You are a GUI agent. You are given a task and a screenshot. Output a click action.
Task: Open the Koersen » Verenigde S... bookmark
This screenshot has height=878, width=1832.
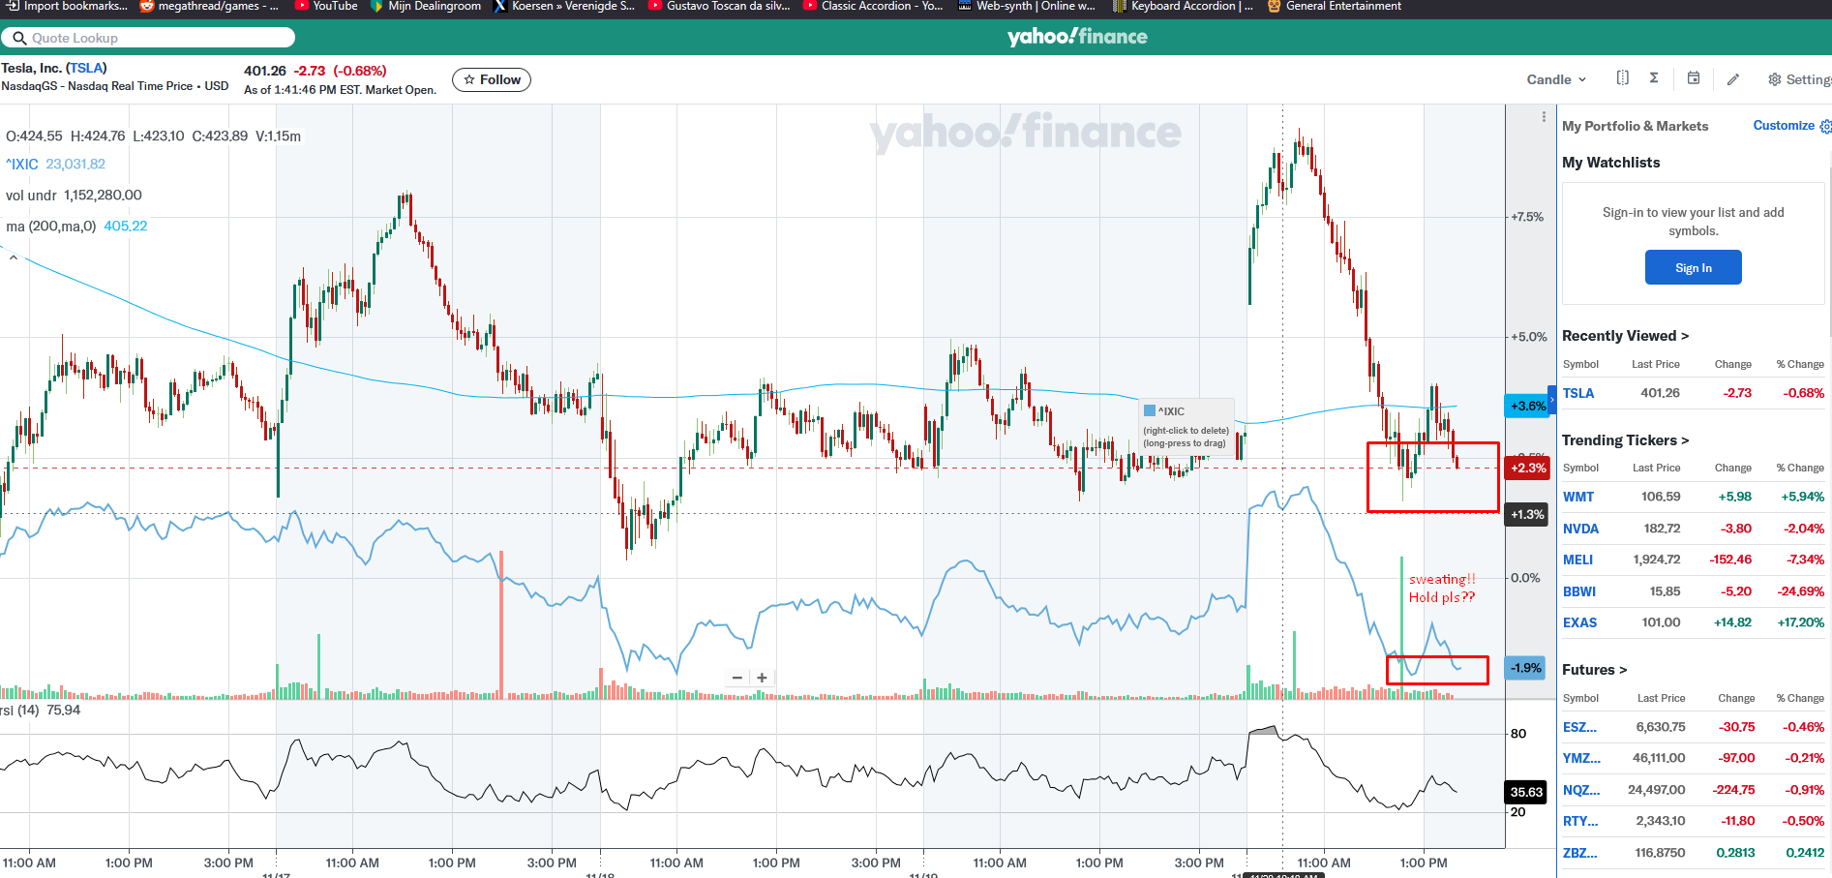pos(564,6)
